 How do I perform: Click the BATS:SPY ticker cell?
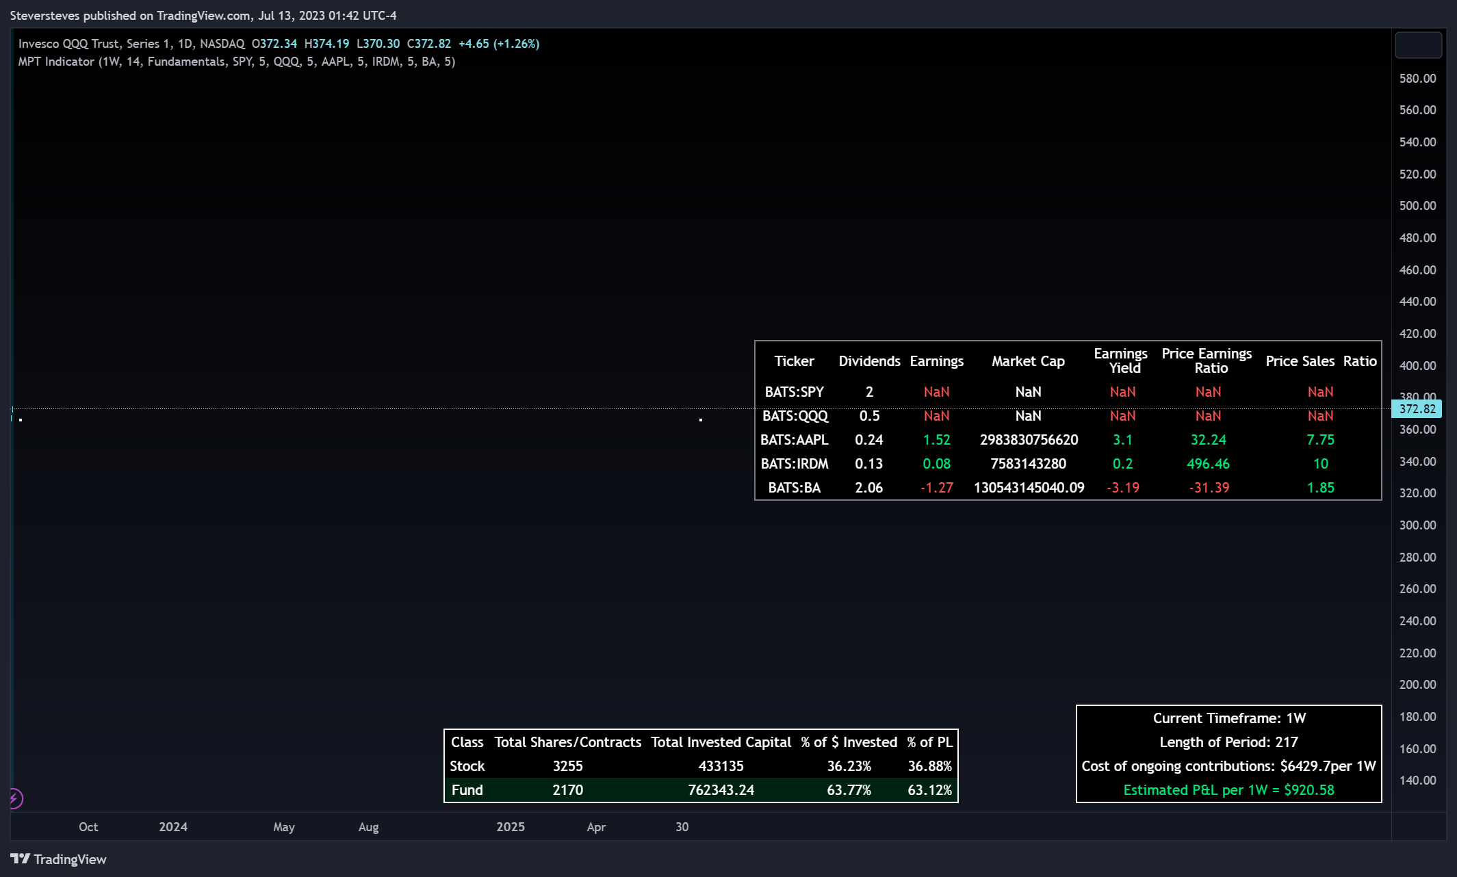point(794,392)
